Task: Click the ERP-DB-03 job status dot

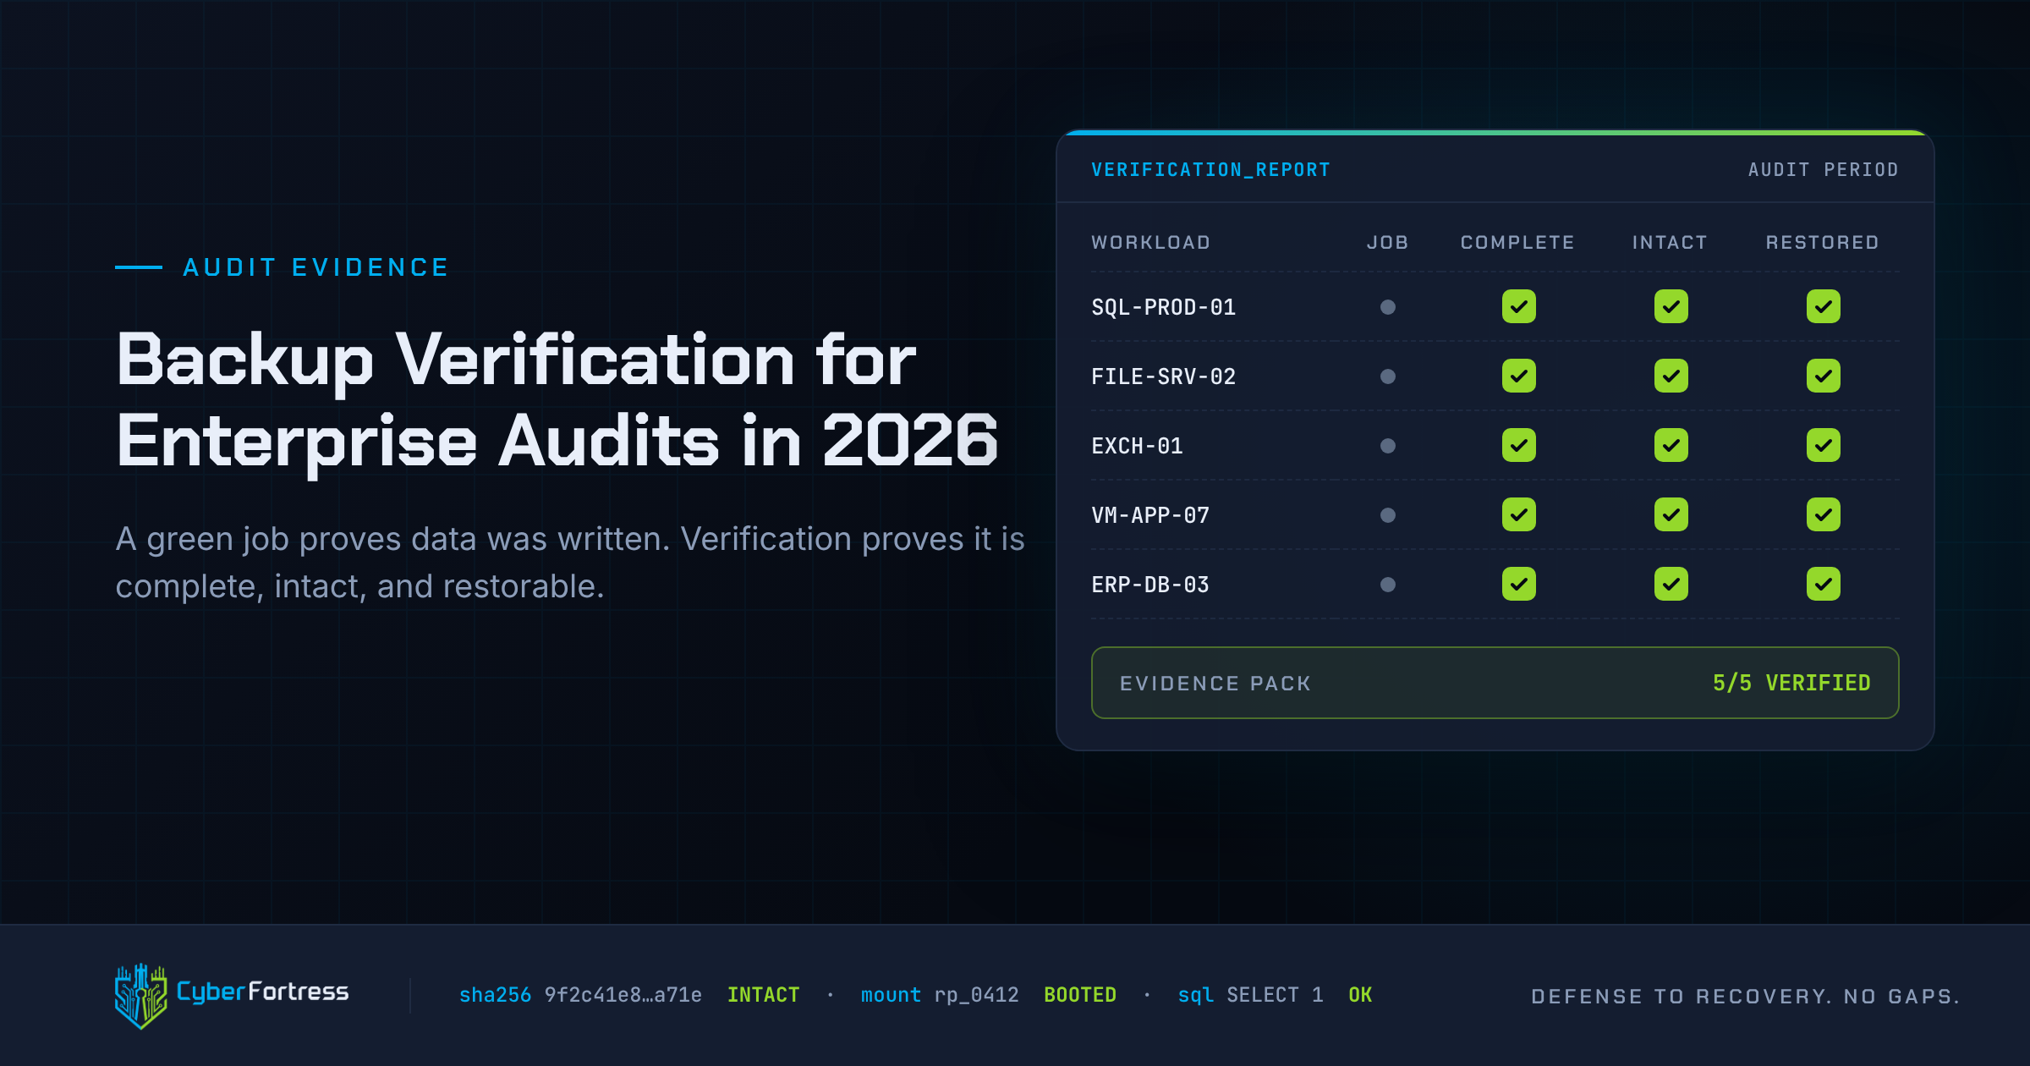Action: coord(1388,585)
